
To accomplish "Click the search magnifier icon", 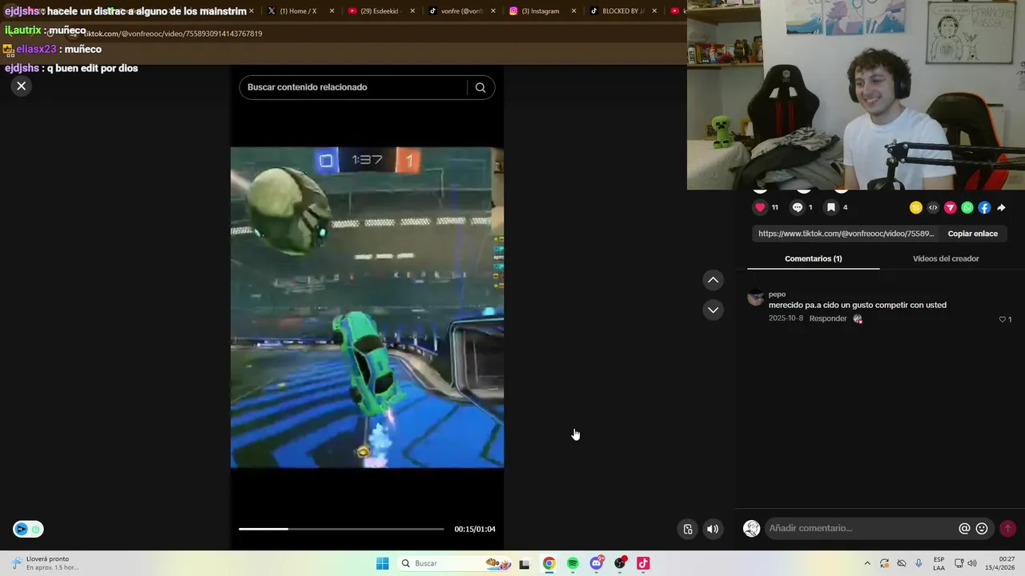I will (x=480, y=87).
